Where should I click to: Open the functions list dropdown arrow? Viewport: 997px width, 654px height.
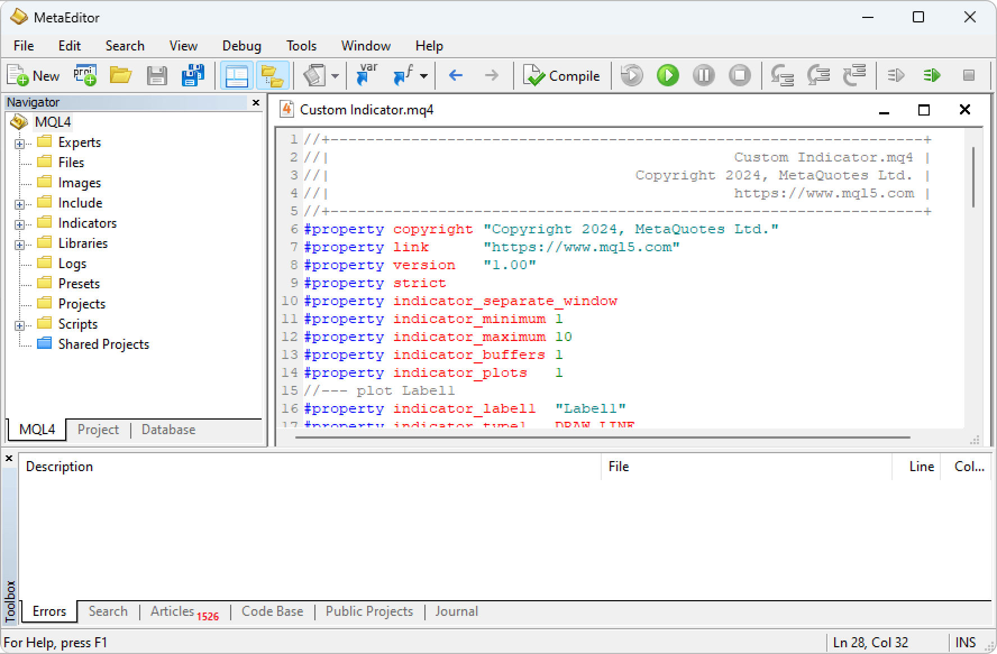point(424,76)
